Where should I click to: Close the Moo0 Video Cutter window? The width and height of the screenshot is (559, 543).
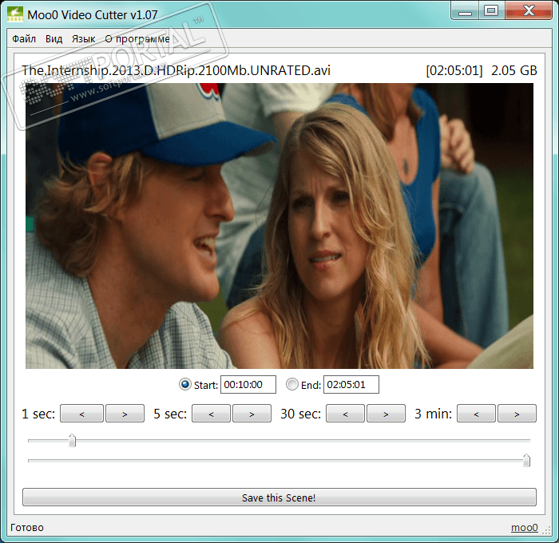point(529,10)
